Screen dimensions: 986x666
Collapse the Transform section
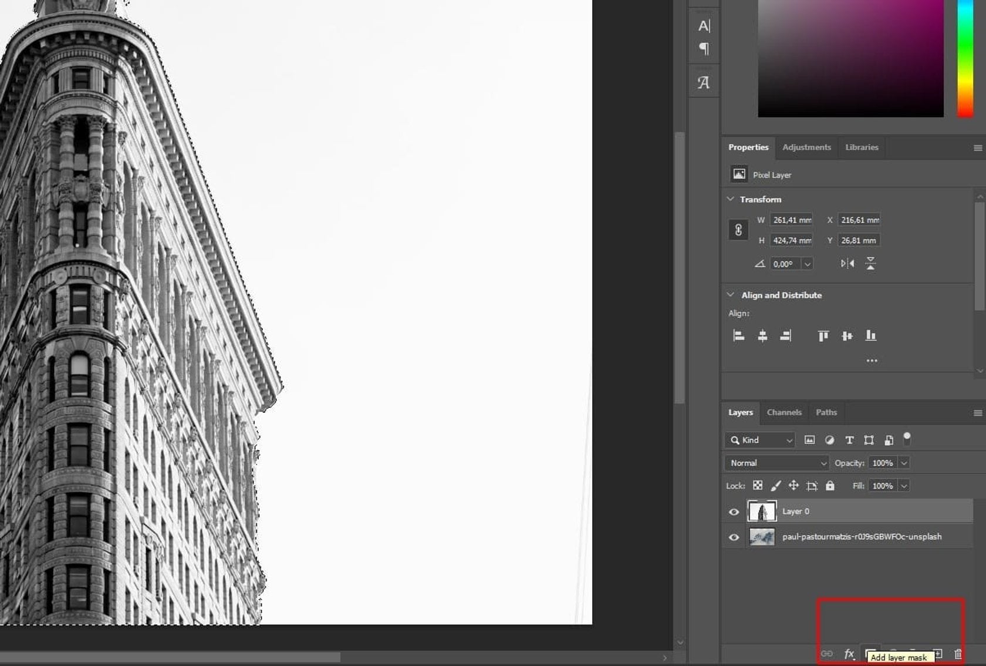tap(731, 199)
